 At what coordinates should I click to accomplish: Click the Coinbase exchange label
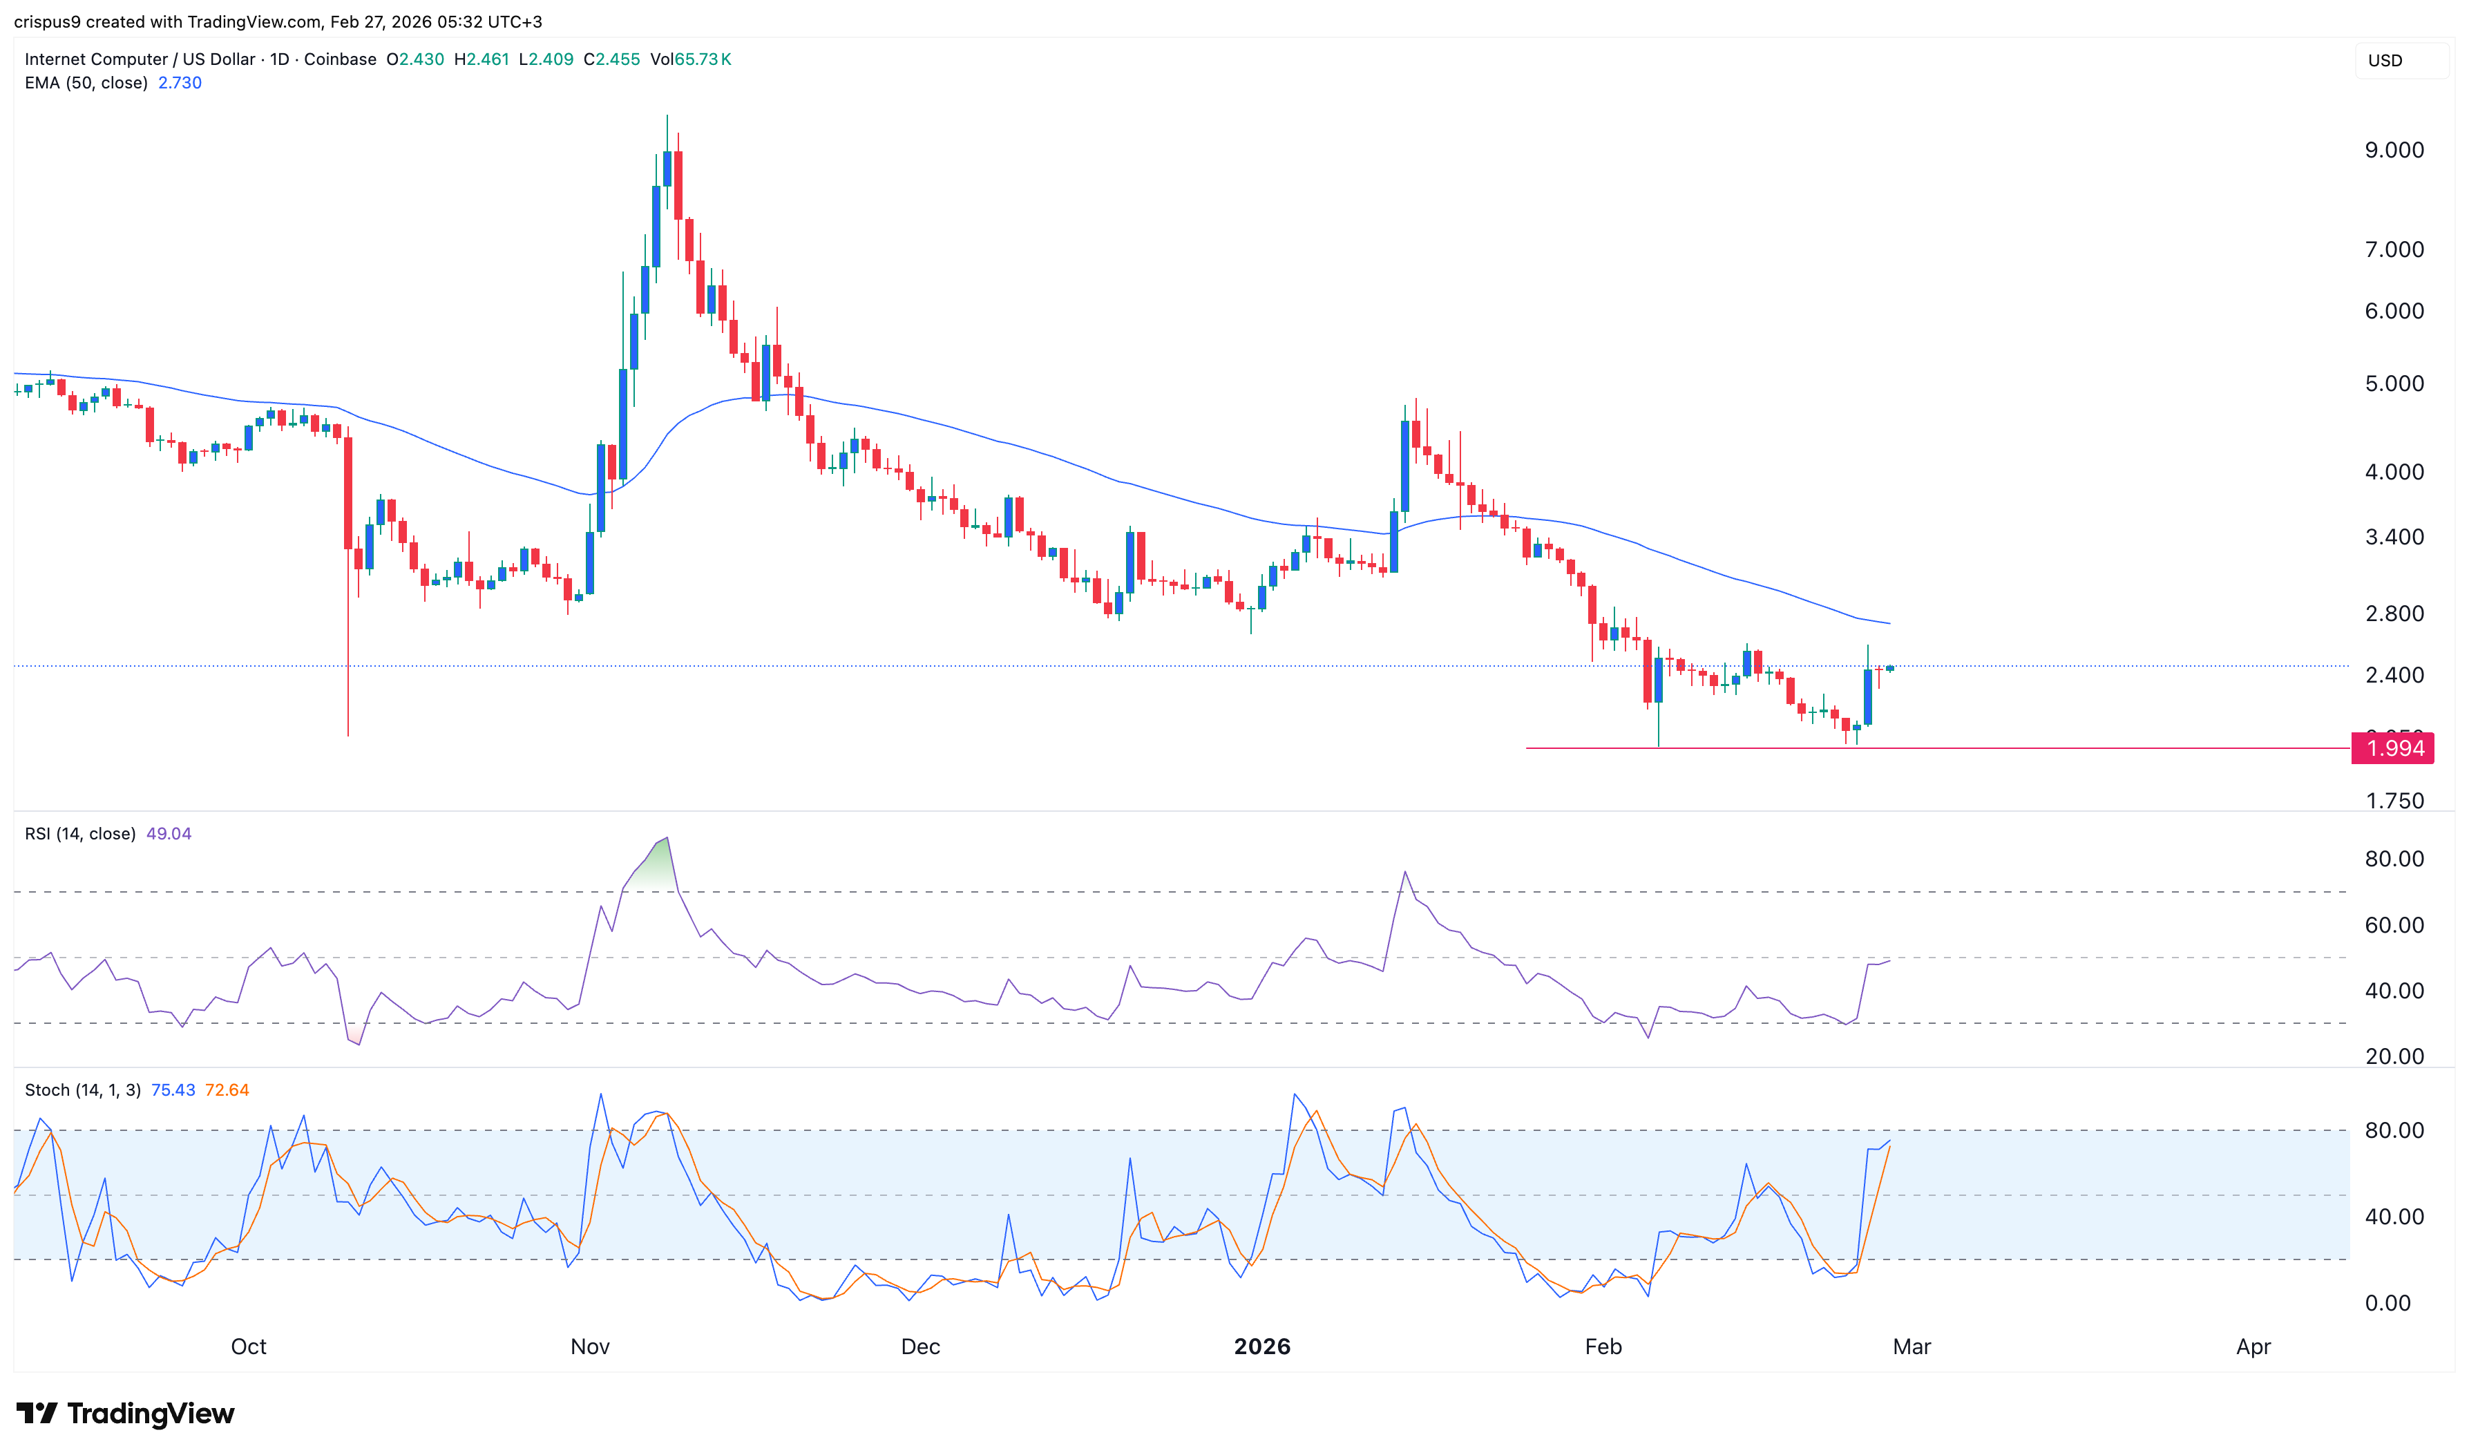(x=340, y=59)
